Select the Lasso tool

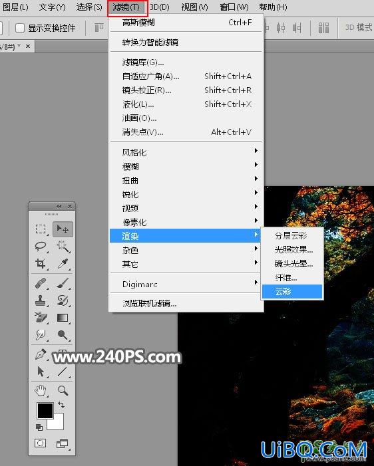pos(41,247)
